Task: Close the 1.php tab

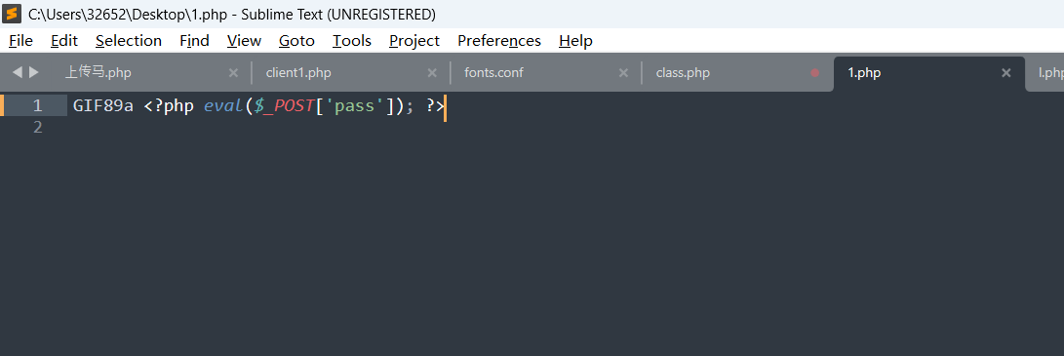Action: click(1006, 72)
